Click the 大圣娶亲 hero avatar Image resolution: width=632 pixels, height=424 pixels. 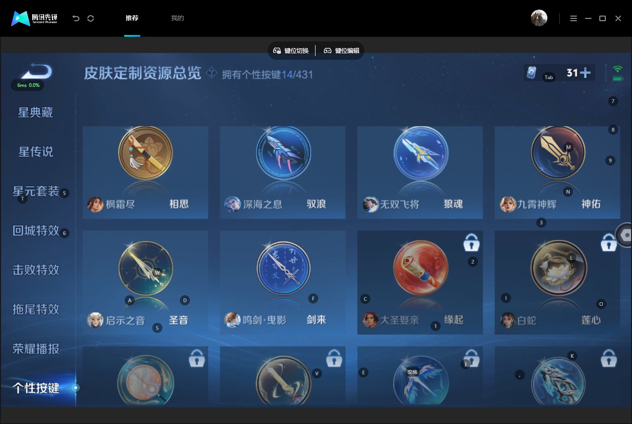[x=370, y=320]
